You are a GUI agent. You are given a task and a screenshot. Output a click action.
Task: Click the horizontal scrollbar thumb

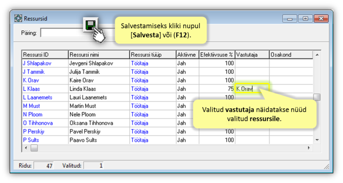point(34,148)
